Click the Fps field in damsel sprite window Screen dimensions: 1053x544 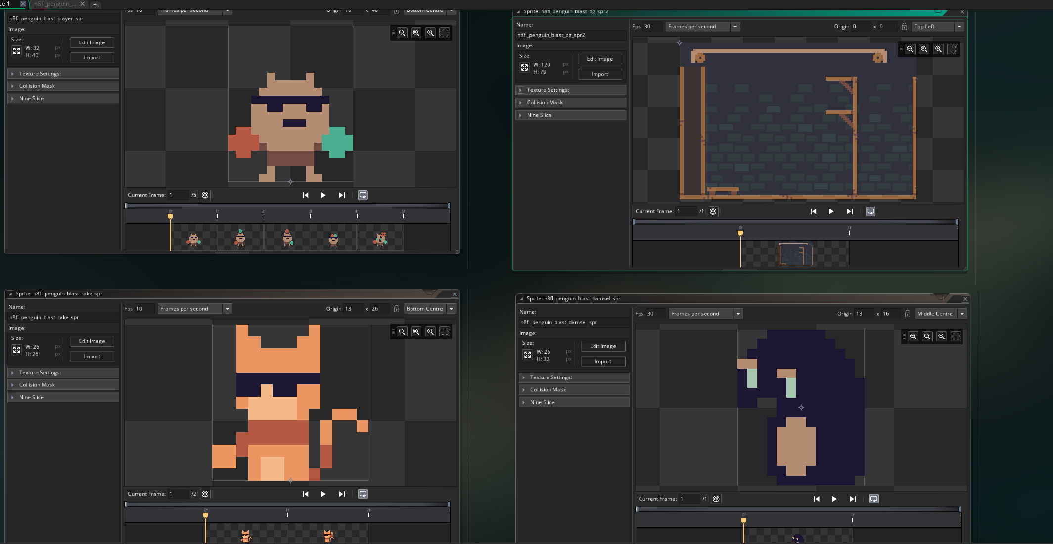pos(655,314)
